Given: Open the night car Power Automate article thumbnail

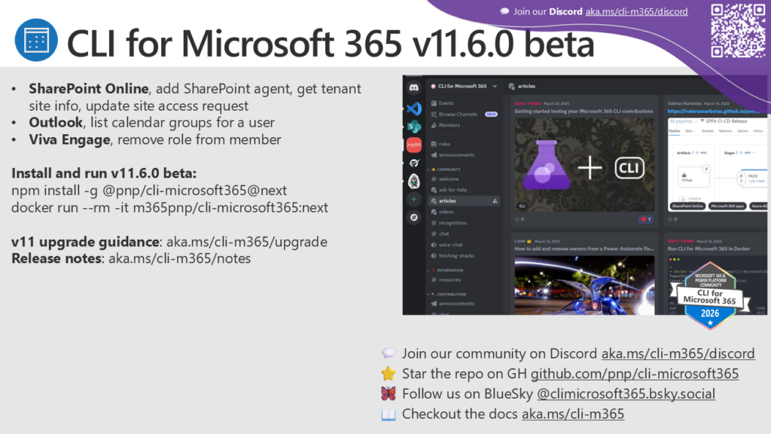Looking at the screenshot, I should pyautogui.click(x=584, y=285).
